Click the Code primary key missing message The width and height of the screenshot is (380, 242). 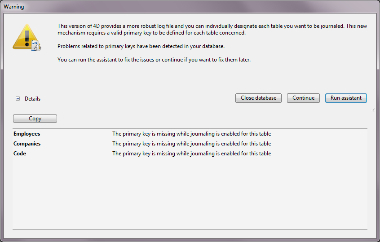click(191, 154)
